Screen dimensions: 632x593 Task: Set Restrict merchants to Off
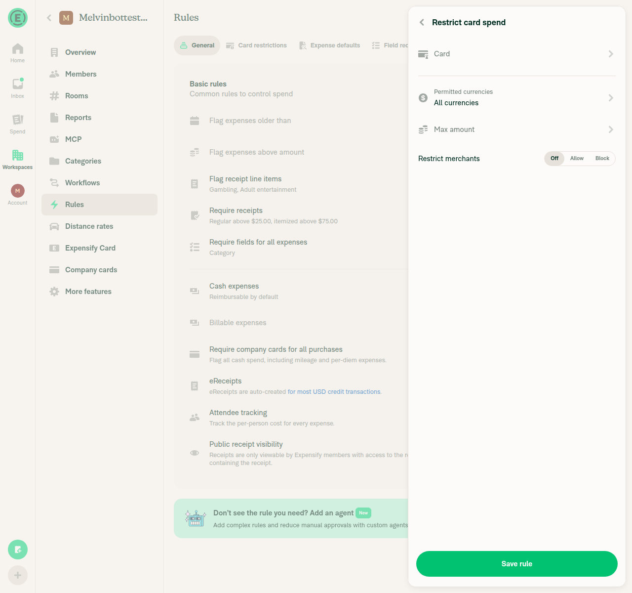(x=554, y=159)
